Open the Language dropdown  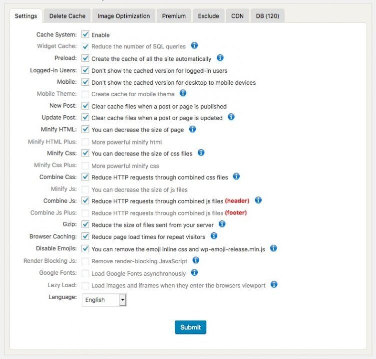104,300
